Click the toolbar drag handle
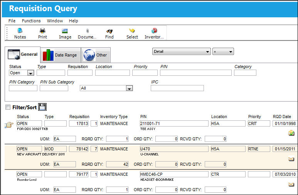 pos(7,33)
